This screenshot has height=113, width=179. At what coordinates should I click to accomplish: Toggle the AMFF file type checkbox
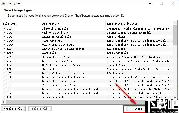4,53
